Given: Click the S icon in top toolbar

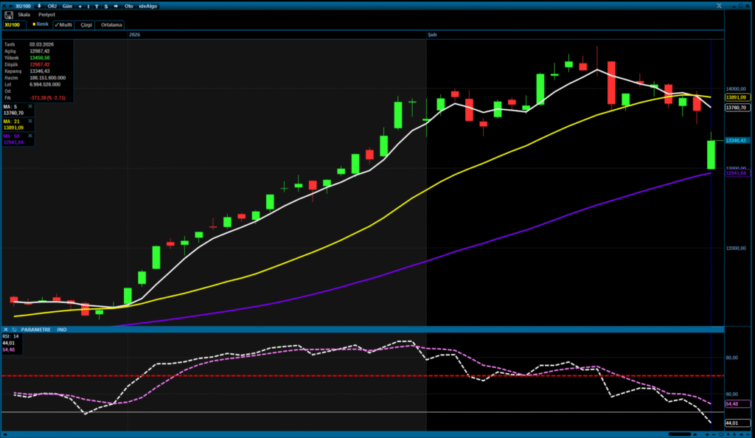Looking at the screenshot, I should coord(106,5).
